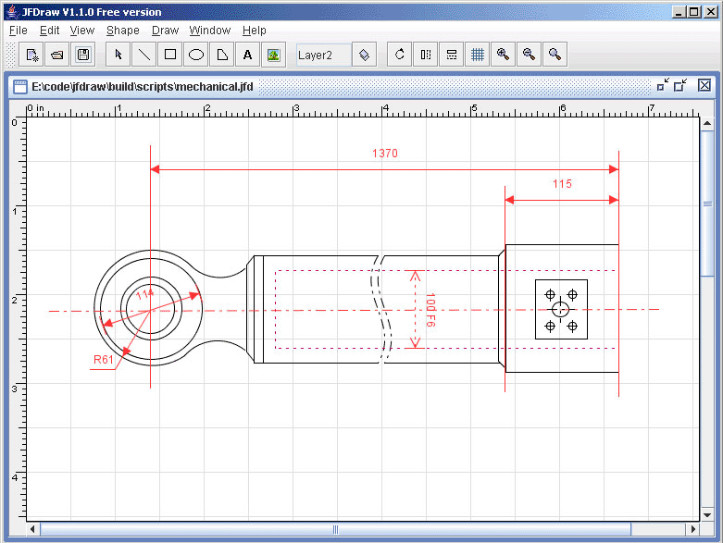
Task: Click the flip horizontal mirror icon
Action: click(426, 55)
